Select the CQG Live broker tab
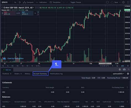 click(x=7, y=70)
